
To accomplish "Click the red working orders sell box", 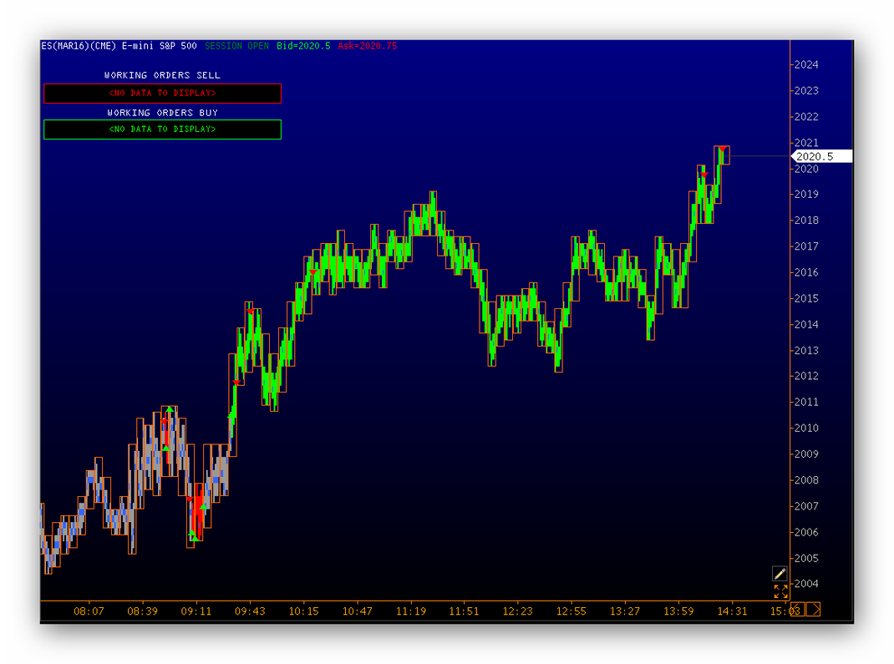I will tap(162, 94).
